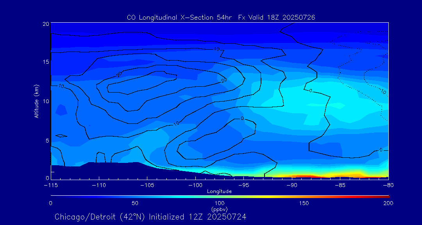422x225 pixels.
Task: Click the 20 km altitude tick label
Action: (45, 24)
